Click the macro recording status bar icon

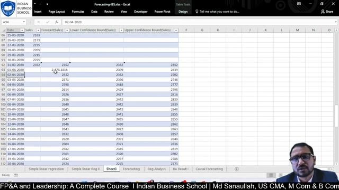point(16,175)
